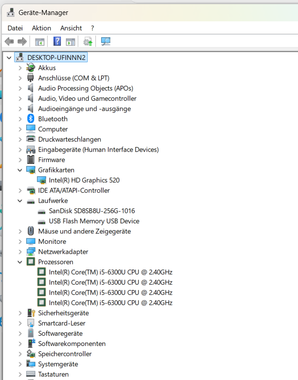Select the Speichercontroller label
Screen dimensions: 298x380
click(x=65, y=354)
